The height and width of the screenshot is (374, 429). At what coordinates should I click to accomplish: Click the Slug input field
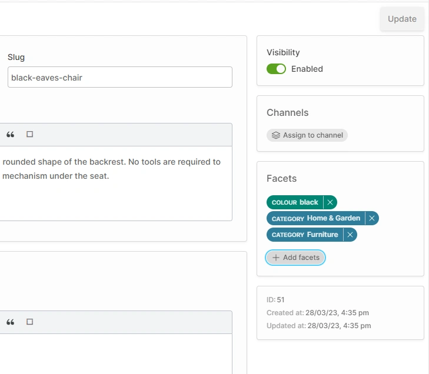[119, 77]
